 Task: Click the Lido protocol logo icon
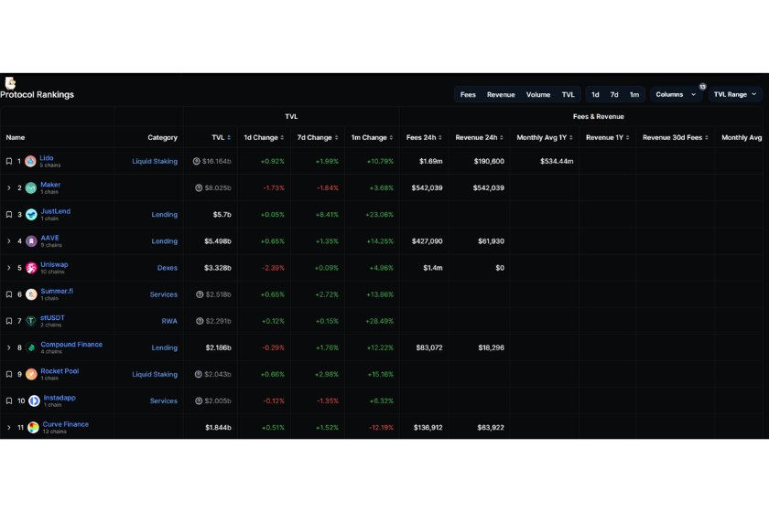pyautogui.click(x=30, y=161)
